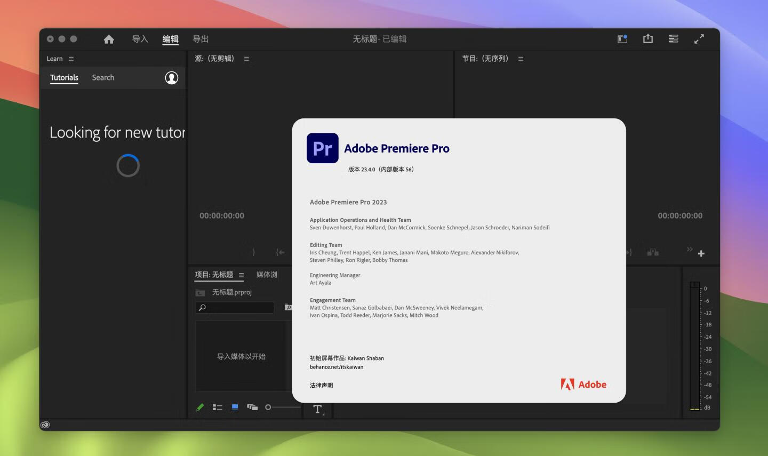
Task: Switch project panel to list view
Action: pos(217,407)
